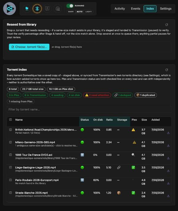Download the British National Road Championships torrent file

(x=168, y=133)
